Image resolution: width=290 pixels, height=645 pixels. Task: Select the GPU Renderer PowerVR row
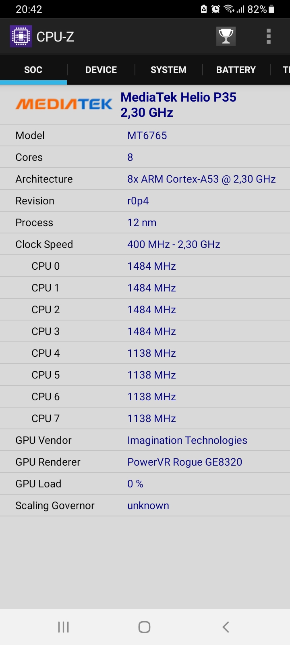tap(145, 462)
